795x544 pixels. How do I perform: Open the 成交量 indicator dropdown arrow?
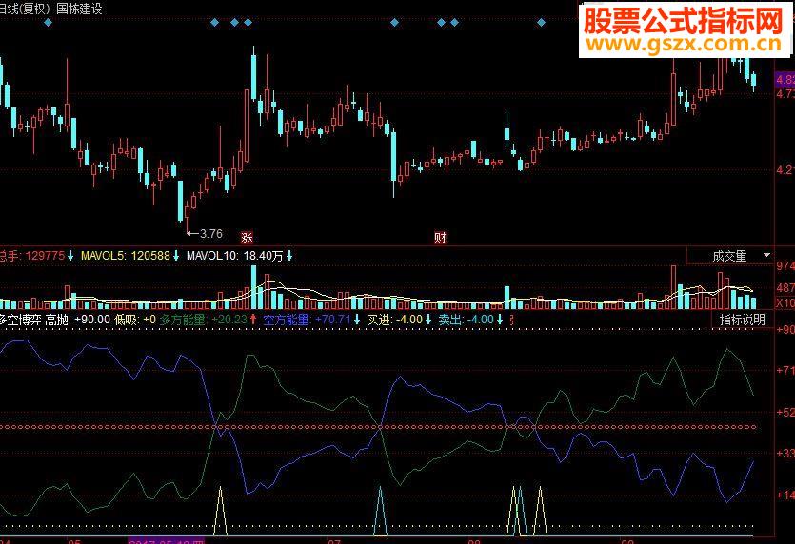coord(767,255)
